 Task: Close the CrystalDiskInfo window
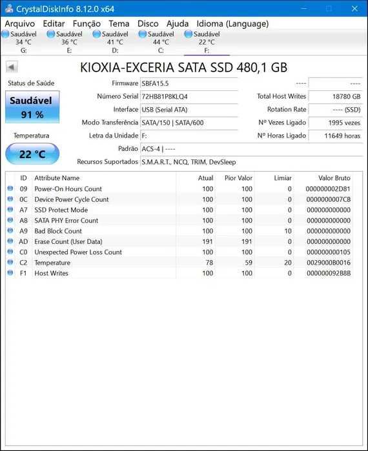(354, 8)
